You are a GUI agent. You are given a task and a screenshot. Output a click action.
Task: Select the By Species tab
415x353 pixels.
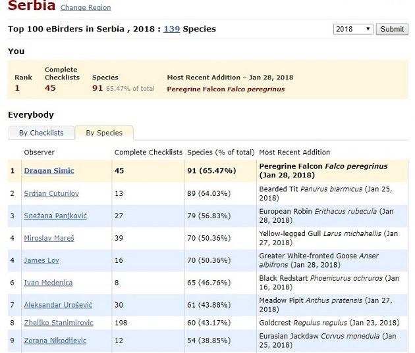click(104, 133)
